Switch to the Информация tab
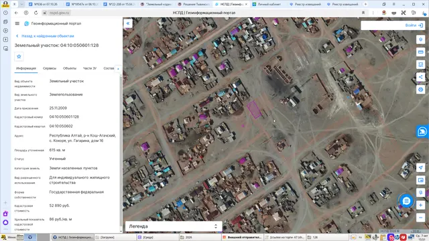The width and height of the screenshot is (429, 241). (x=26, y=68)
